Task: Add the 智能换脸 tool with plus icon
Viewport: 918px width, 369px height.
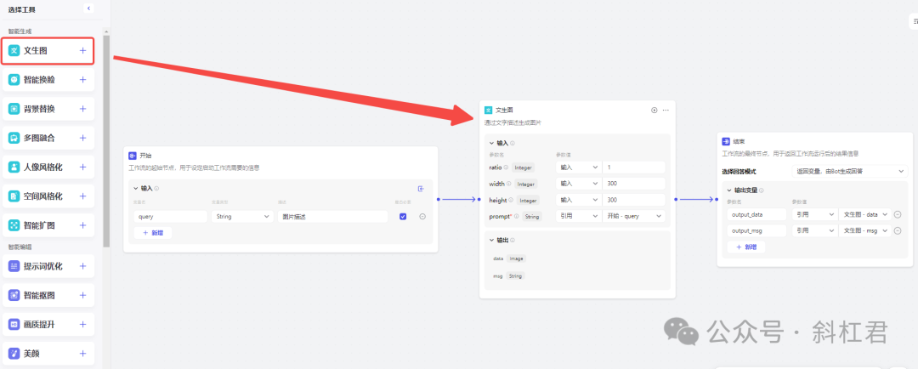Action: 82,80
